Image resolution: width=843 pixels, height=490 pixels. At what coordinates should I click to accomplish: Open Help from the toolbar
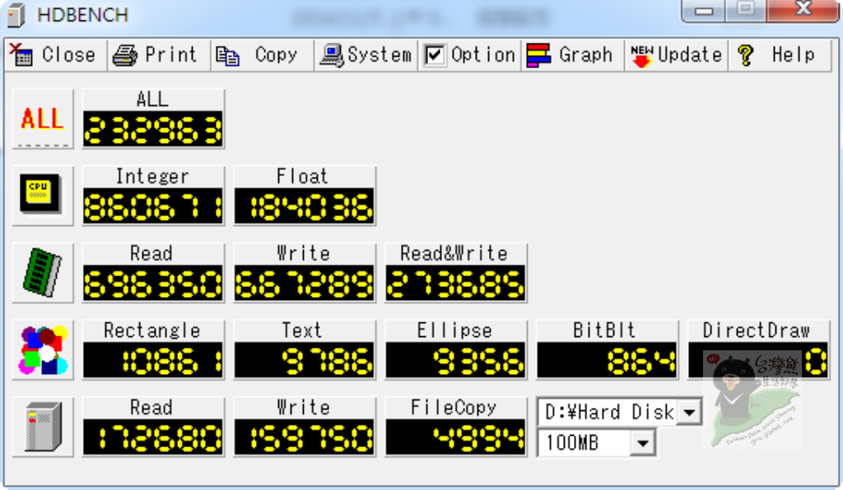point(780,55)
